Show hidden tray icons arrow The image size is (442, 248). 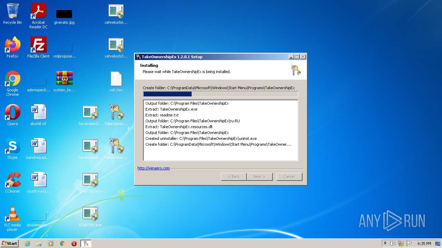coord(385,244)
